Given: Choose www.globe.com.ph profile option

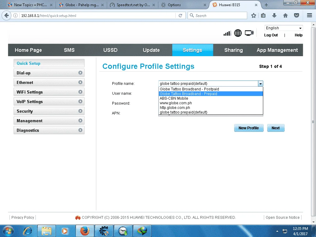Looking at the screenshot, I should [211, 103].
